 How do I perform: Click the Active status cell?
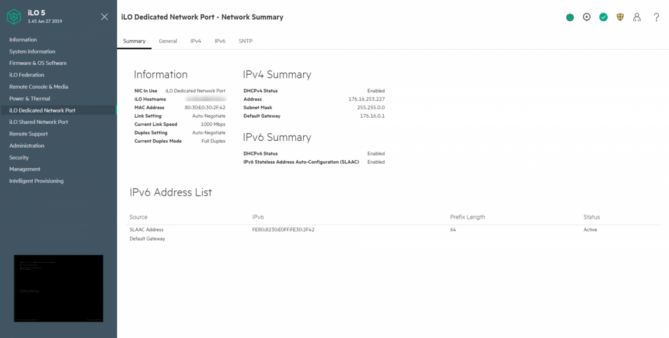point(590,230)
